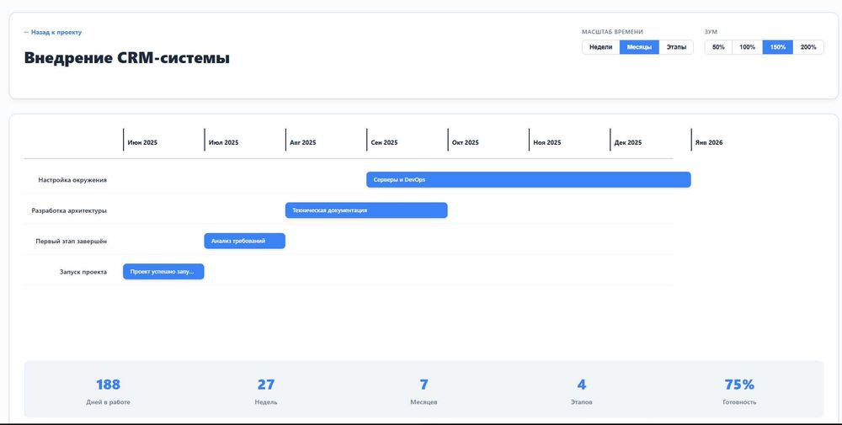Click the 'Проект успешно запу...' bar

163,272
